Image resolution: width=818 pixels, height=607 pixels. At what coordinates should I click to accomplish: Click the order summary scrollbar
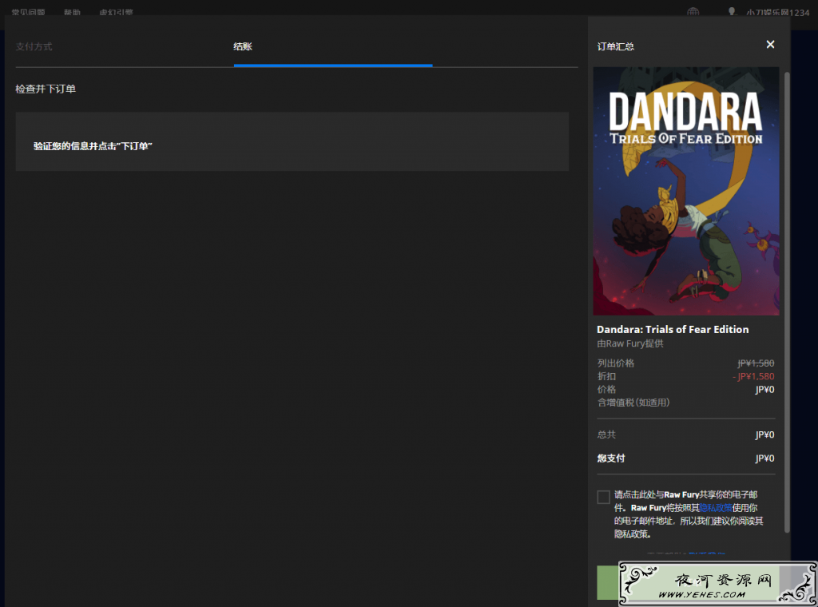(787, 303)
